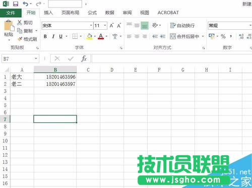Expand the 复制 copy options arrow
Viewport: 252px width, 188px height.
[36, 31]
